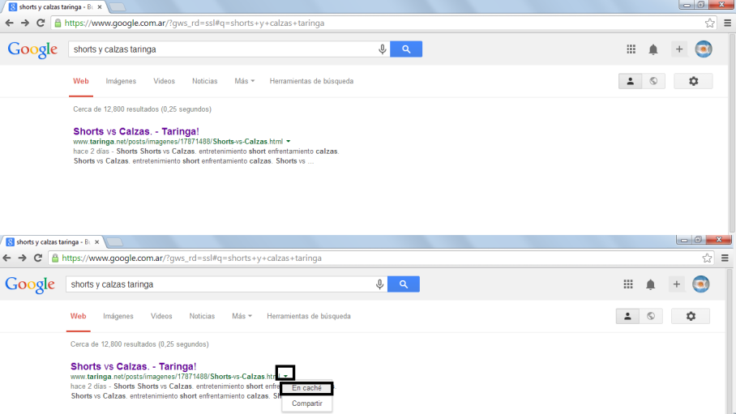The width and height of the screenshot is (736, 414).
Task: Click the Google logo in upper window
Action: [32, 49]
